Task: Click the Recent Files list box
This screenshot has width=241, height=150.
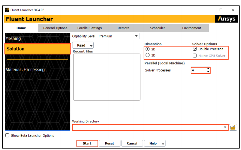Action: point(107,77)
